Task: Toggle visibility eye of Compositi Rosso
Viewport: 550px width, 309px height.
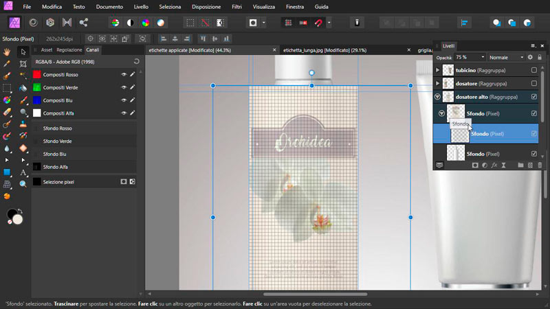Action: [x=124, y=75]
